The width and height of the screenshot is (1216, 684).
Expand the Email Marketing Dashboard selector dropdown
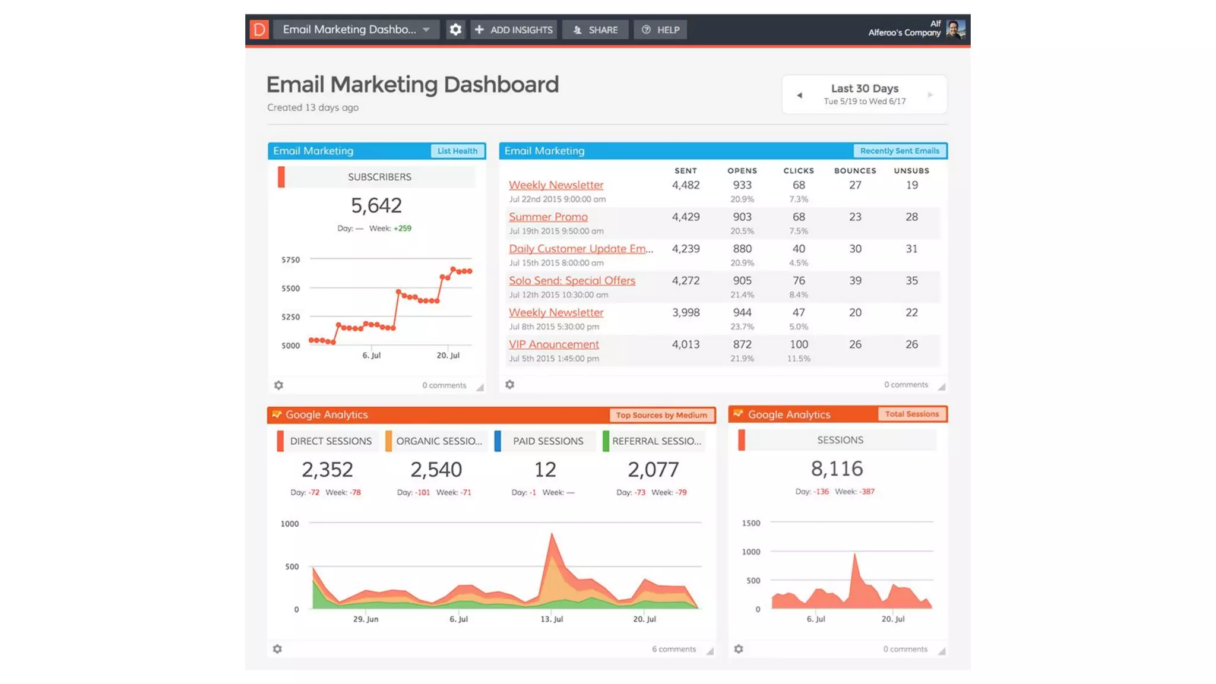point(426,30)
